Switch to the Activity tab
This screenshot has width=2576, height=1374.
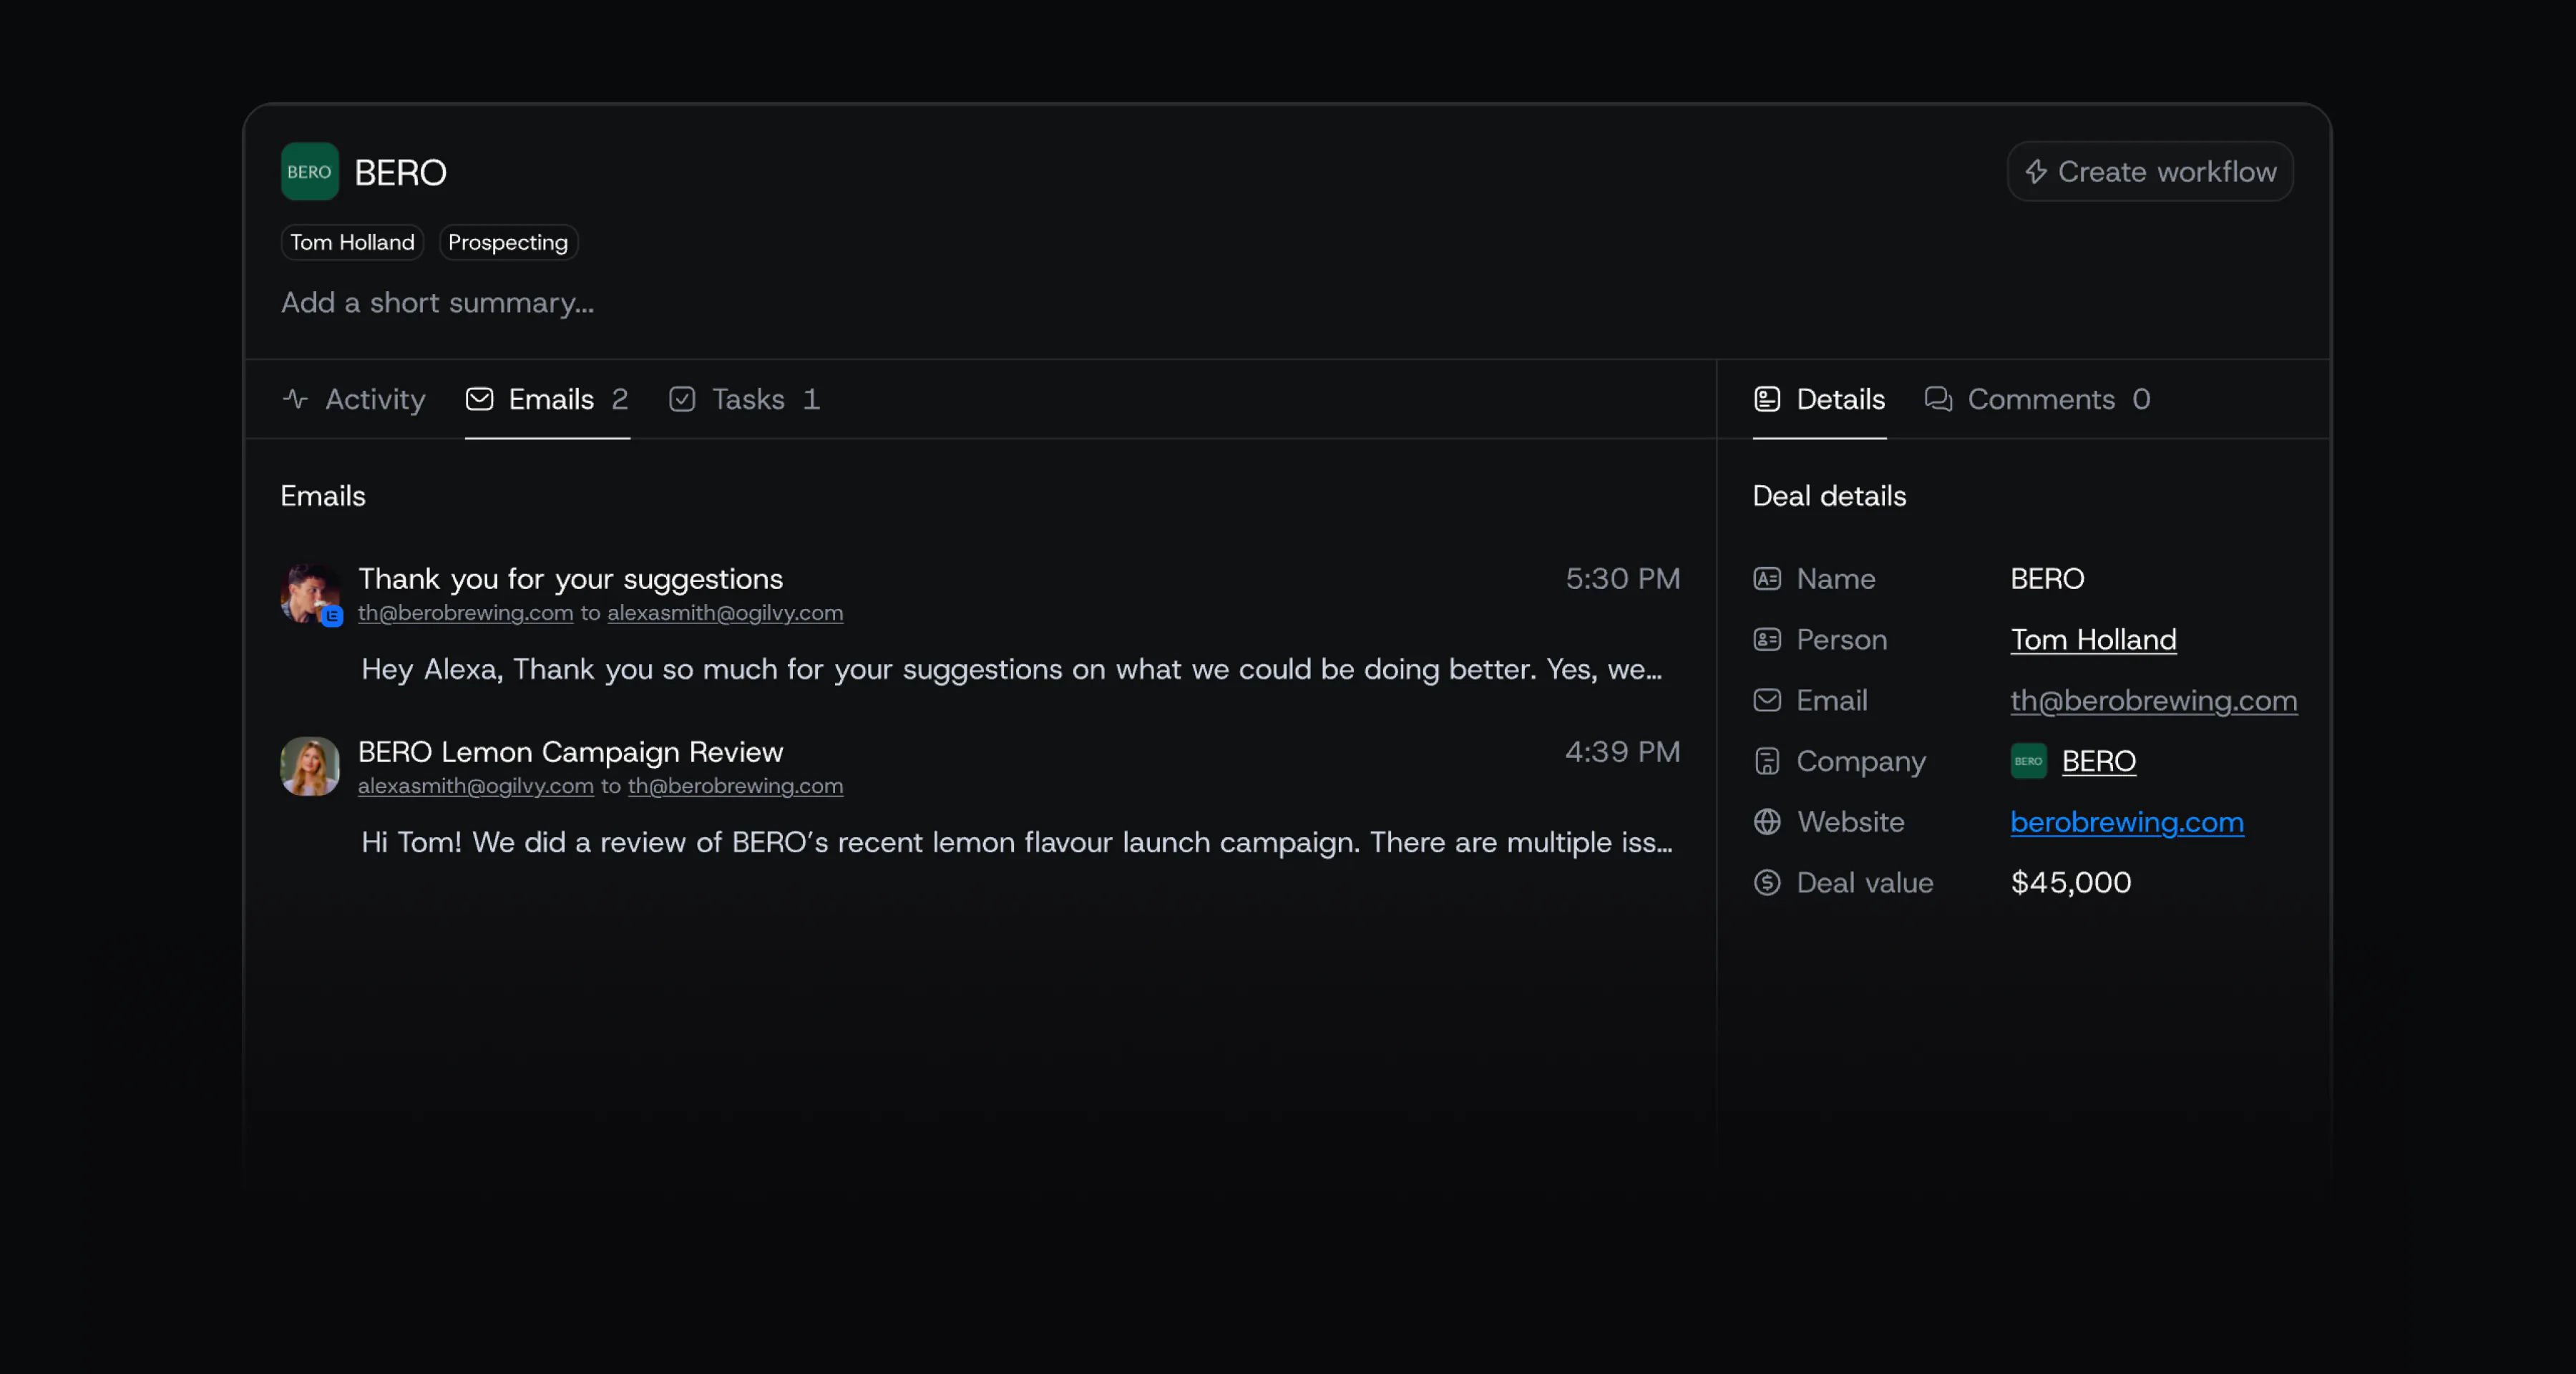coord(354,399)
